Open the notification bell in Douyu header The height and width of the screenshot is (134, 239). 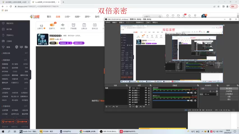(189, 15)
